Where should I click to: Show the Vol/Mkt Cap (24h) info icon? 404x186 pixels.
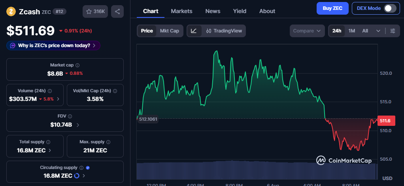coord(115,91)
